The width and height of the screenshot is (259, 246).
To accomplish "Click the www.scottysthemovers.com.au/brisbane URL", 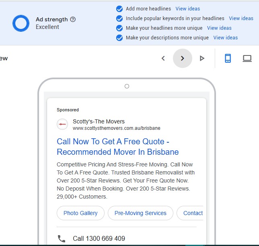I will 117,128.
